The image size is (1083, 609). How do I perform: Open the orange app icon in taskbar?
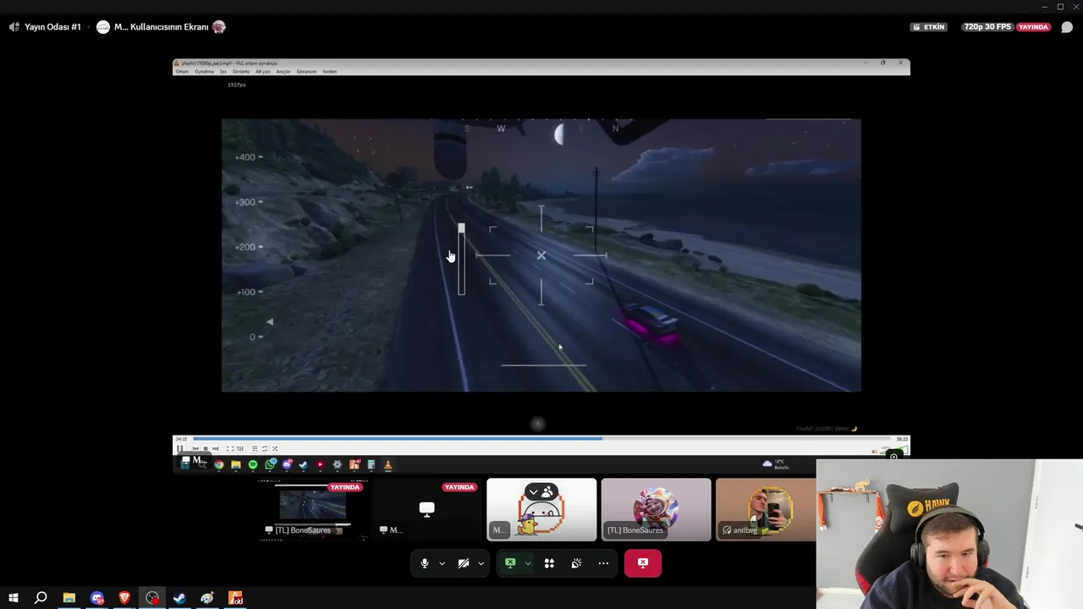click(235, 598)
